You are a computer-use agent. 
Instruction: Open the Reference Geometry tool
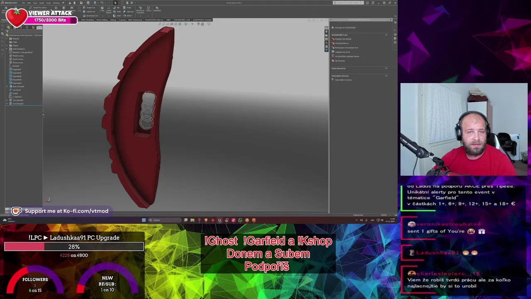[x=140, y=10]
